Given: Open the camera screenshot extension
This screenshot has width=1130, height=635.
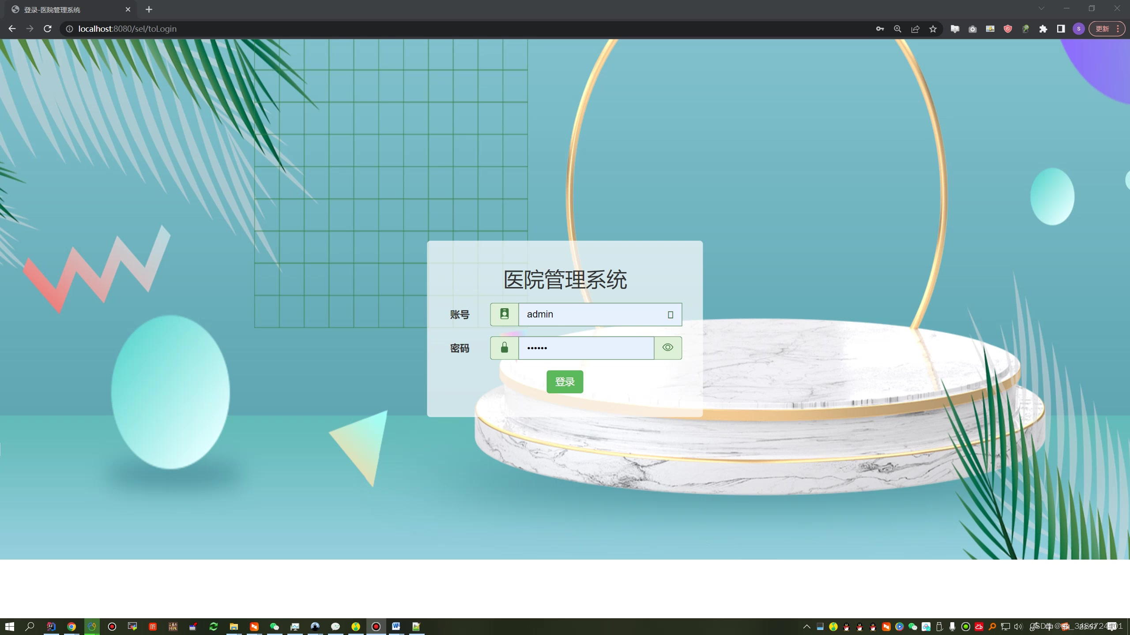Looking at the screenshot, I should pyautogui.click(x=972, y=29).
